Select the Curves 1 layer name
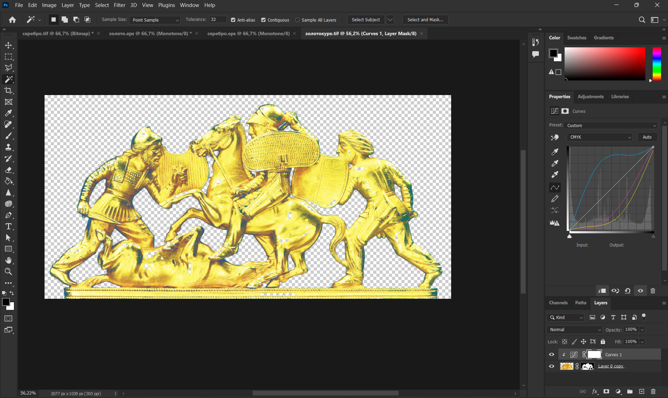This screenshot has width=668, height=398. (x=613, y=354)
